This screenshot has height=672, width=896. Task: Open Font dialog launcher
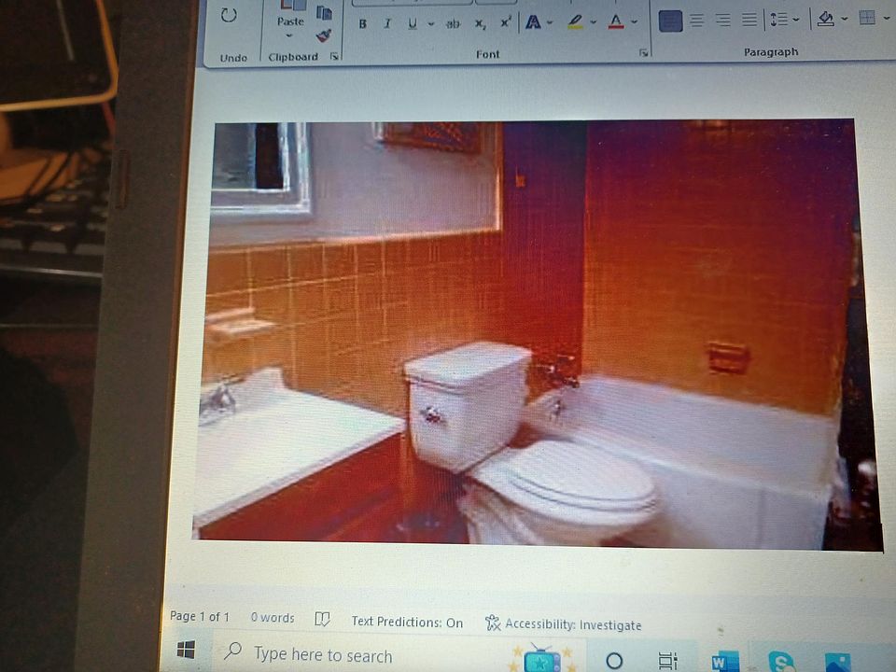(x=643, y=53)
